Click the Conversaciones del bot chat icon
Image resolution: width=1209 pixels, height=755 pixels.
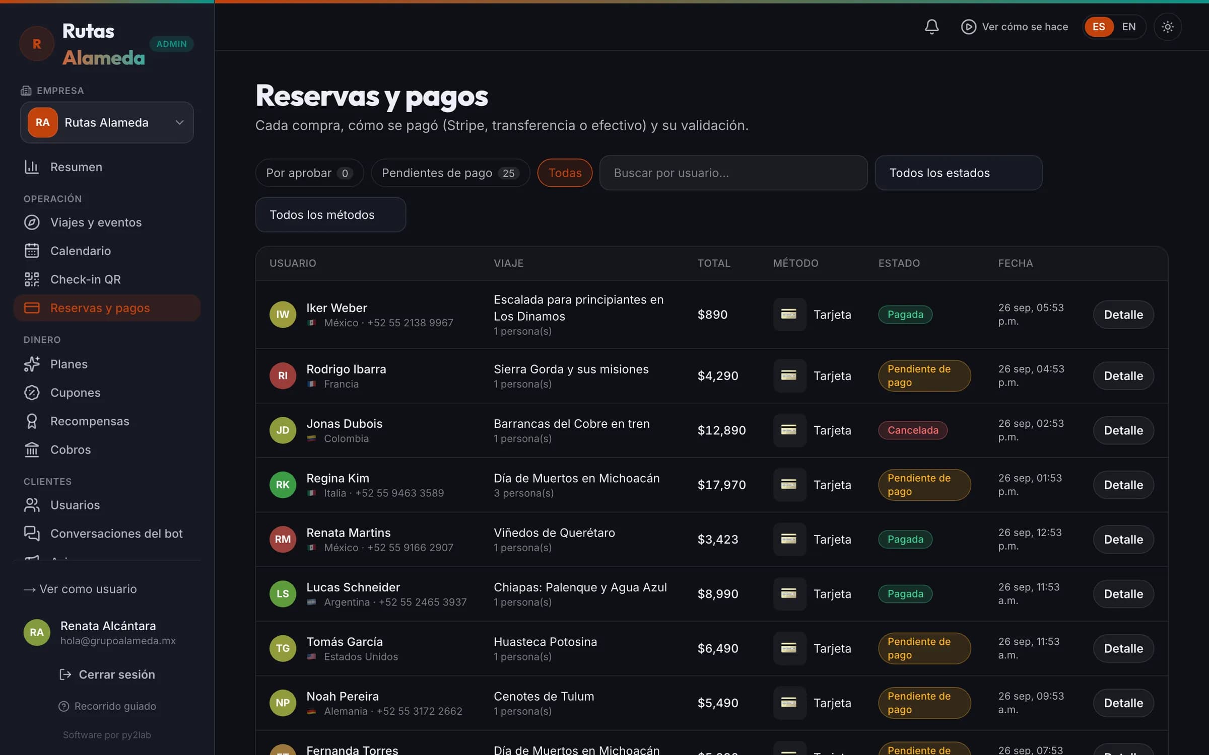(x=32, y=534)
